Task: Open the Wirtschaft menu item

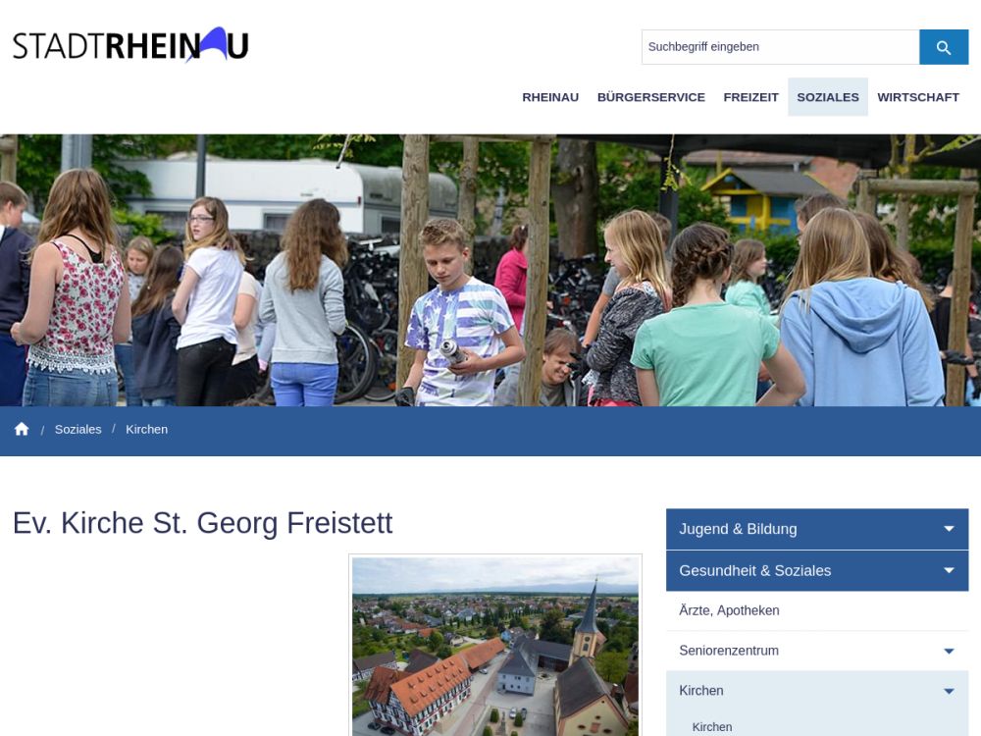Action: 918,97
